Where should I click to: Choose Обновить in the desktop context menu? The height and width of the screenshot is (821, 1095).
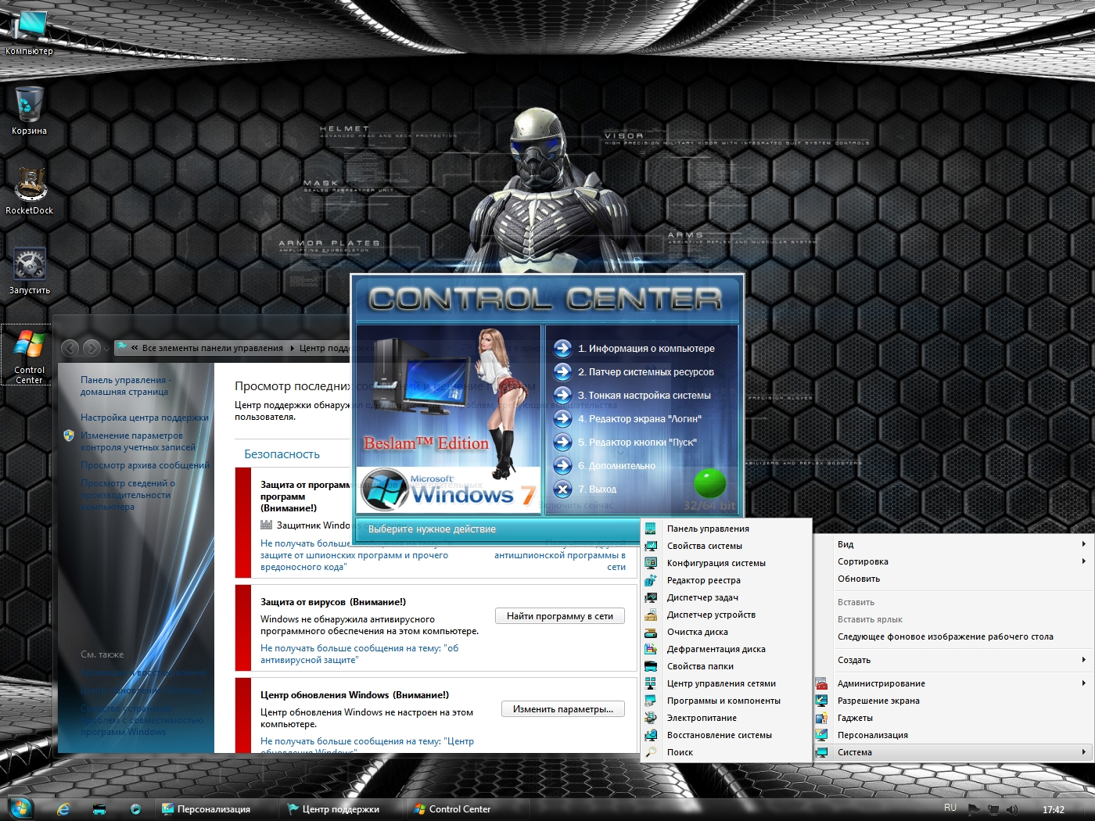(x=859, y=579)
